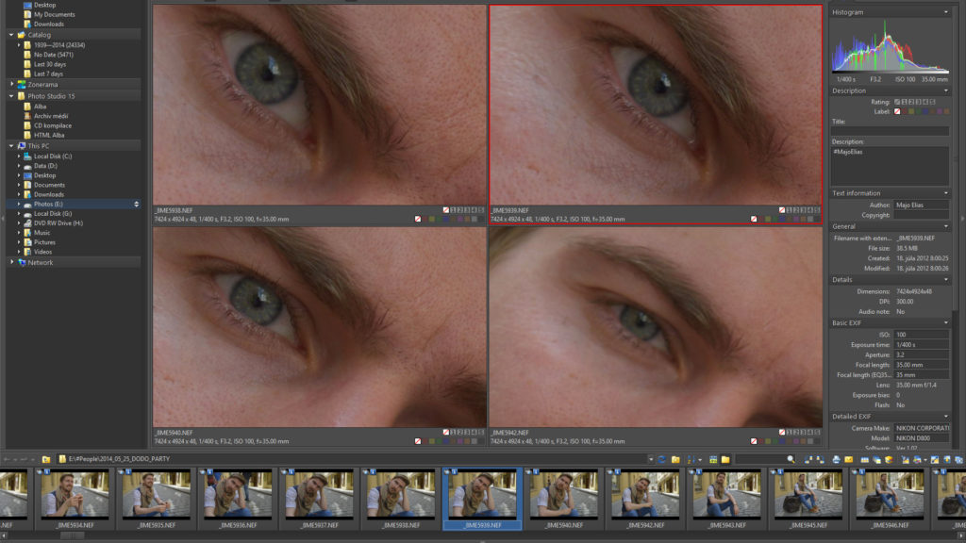Collapse the Basic EXIF section
Image resolution: width=966 pixels, height=543 pixels.
[945, 322]
